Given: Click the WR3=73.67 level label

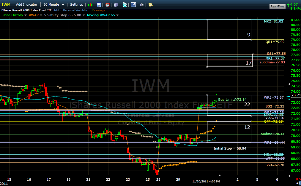Looking at the screenshot, I should click(274, 97).
